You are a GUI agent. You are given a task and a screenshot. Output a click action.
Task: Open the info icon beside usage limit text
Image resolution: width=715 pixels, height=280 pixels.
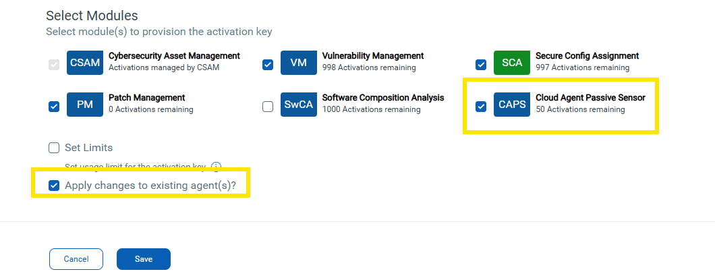pos(216,167)
